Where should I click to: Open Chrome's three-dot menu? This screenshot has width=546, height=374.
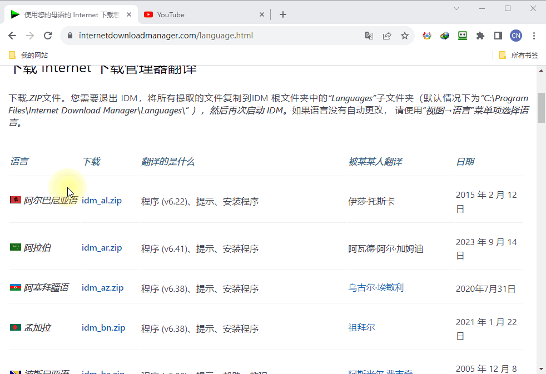click(x=534, y=36)
